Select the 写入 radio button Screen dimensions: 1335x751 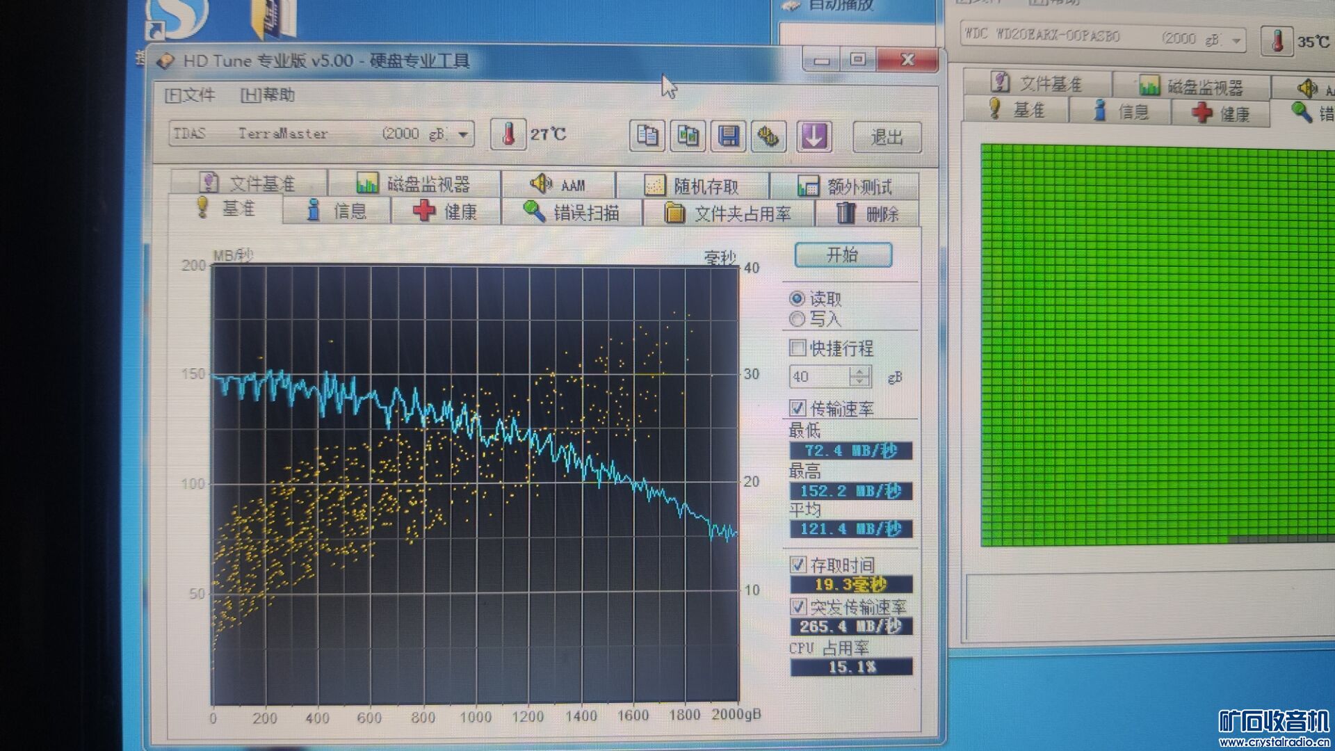(x=797, y=319)
